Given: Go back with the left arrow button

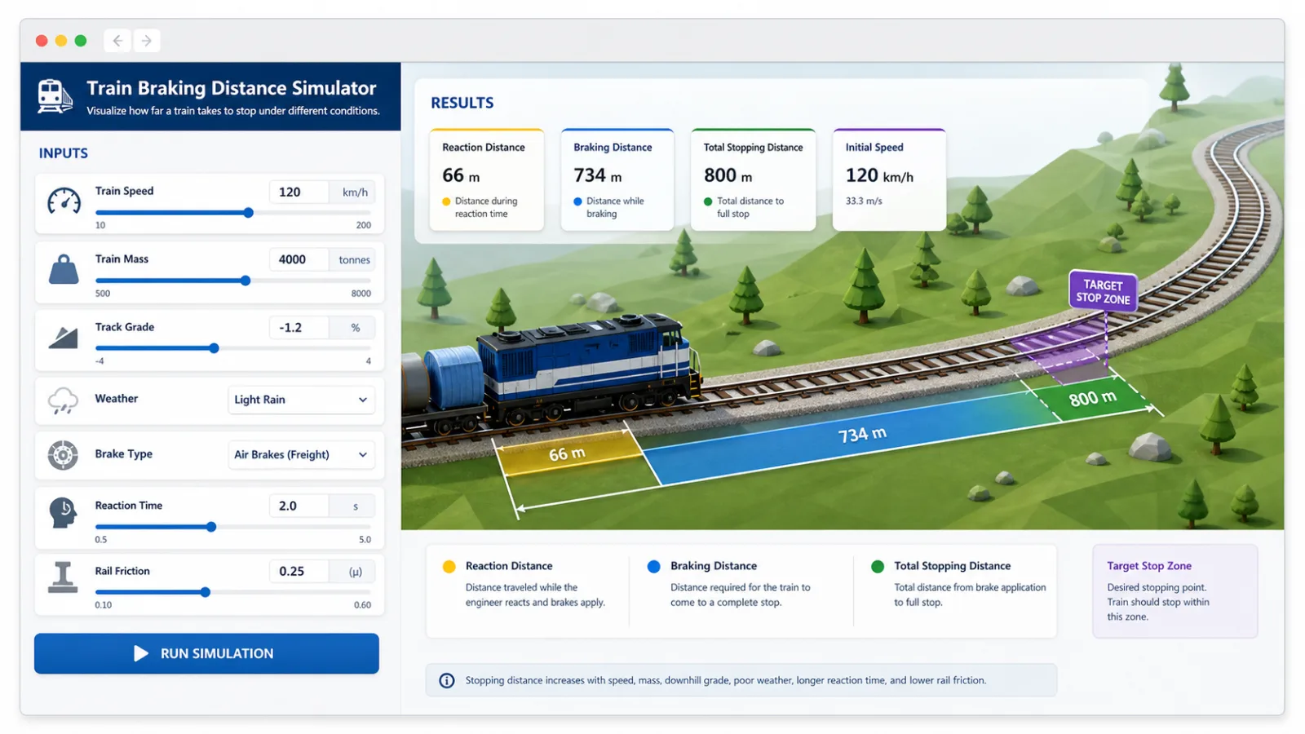Looking at the screenshot, I should [117, 41].
